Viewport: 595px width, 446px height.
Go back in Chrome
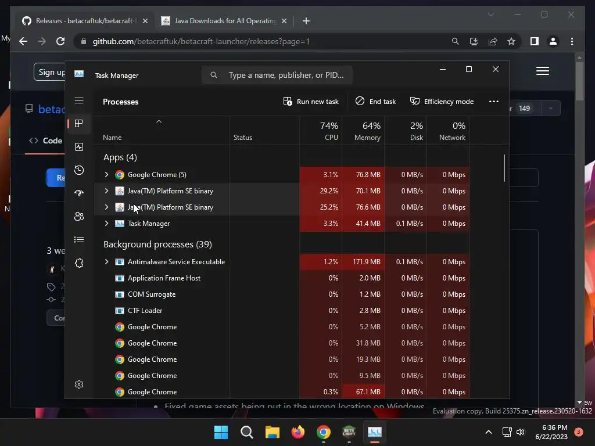coord(23,41)
